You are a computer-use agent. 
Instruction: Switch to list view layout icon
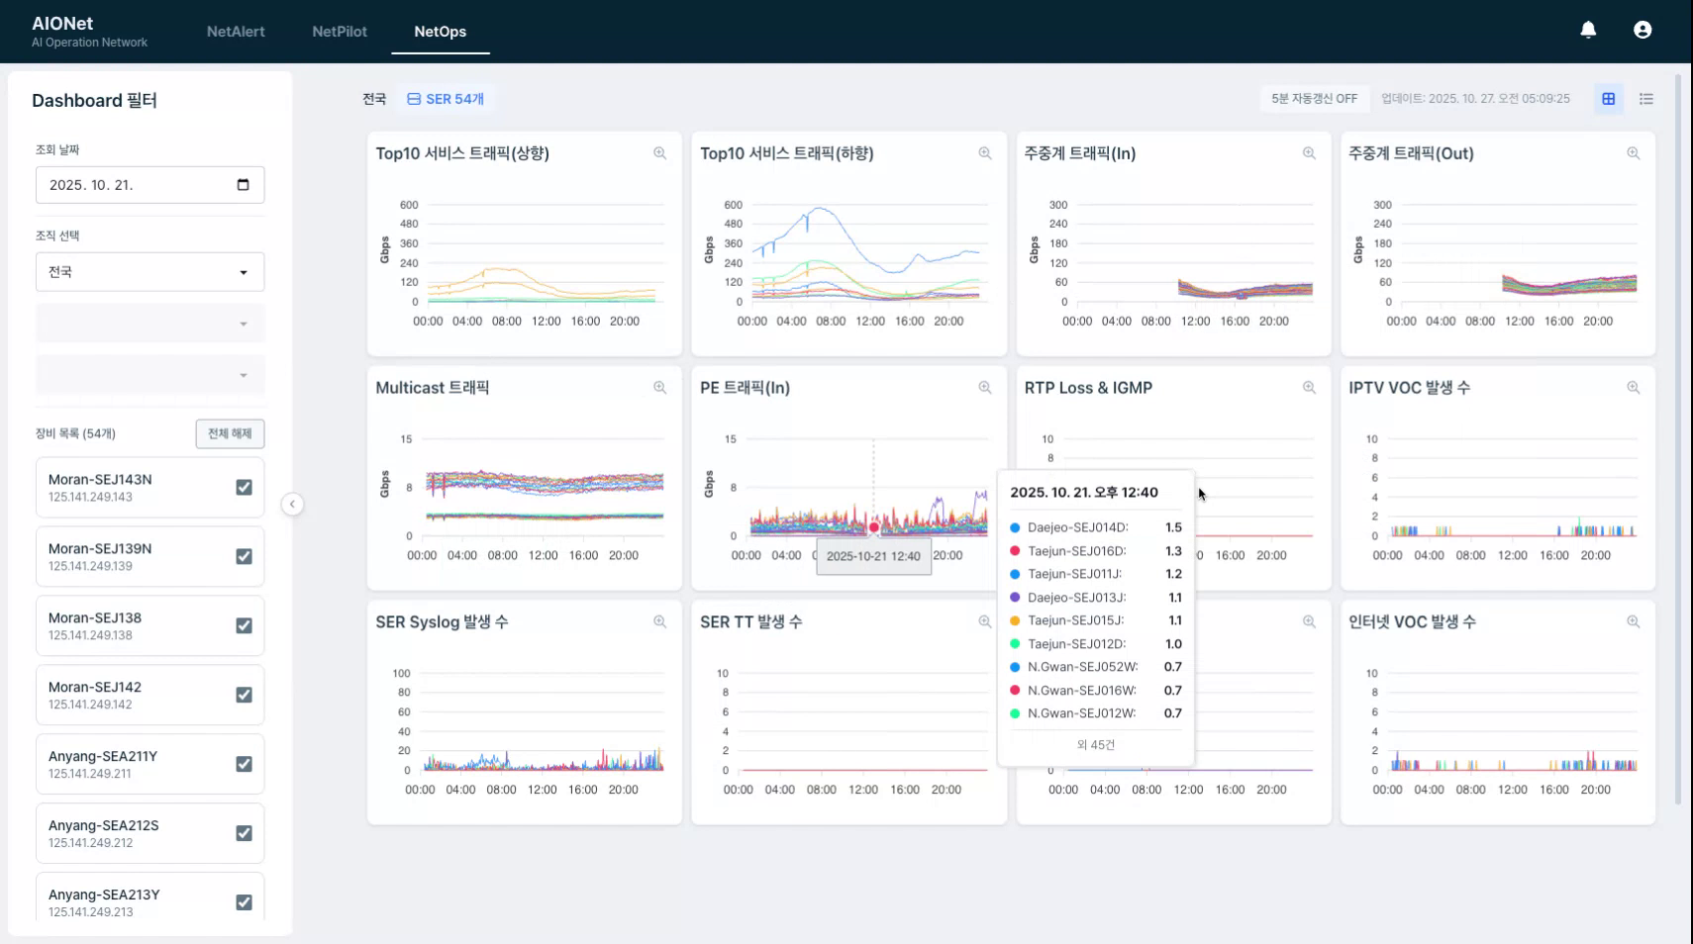1646,99
